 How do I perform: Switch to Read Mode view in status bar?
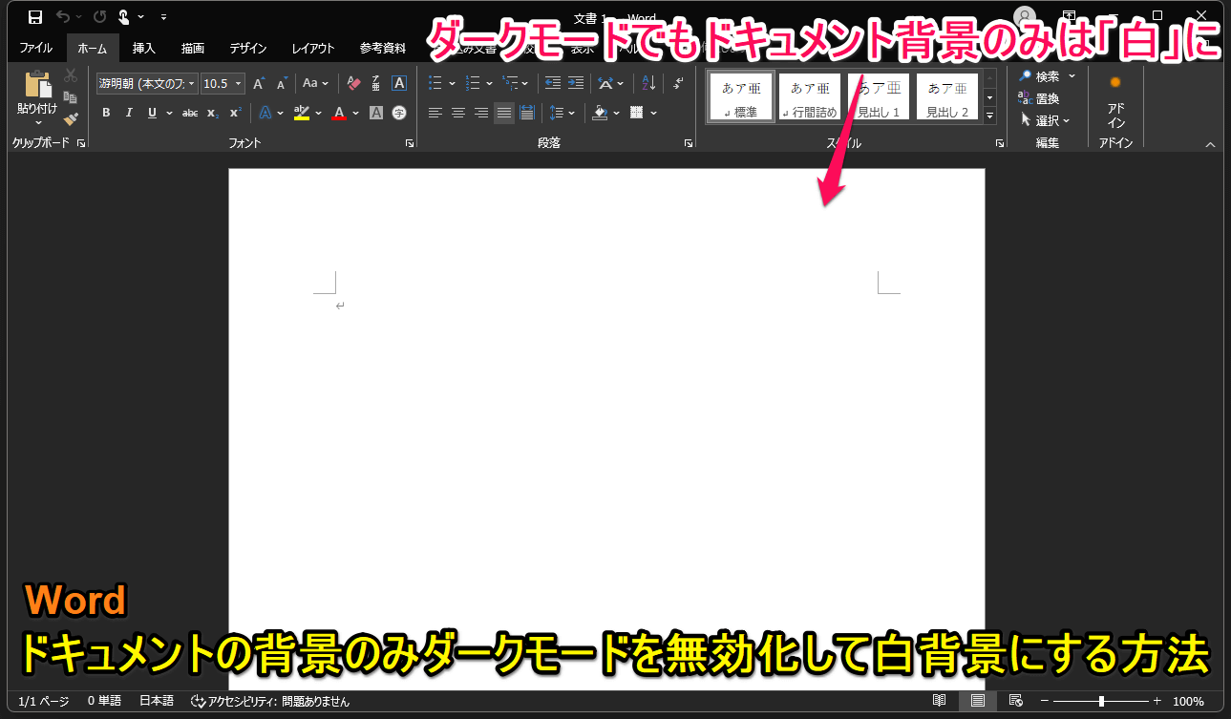coord(940,701)
